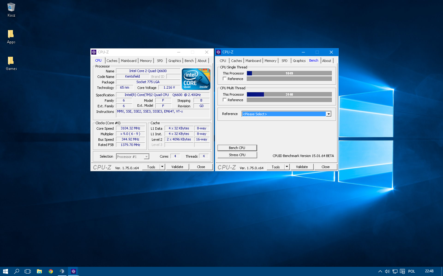Start the Stress CPU test
Image resolution: width=443 pixels, height=276 pixels.
(237, 155)
